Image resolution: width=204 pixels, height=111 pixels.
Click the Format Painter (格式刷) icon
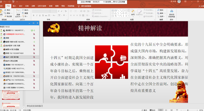click(5, 16)
